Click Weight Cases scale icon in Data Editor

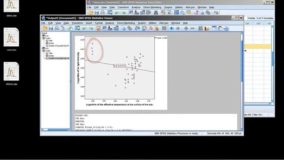182,12
